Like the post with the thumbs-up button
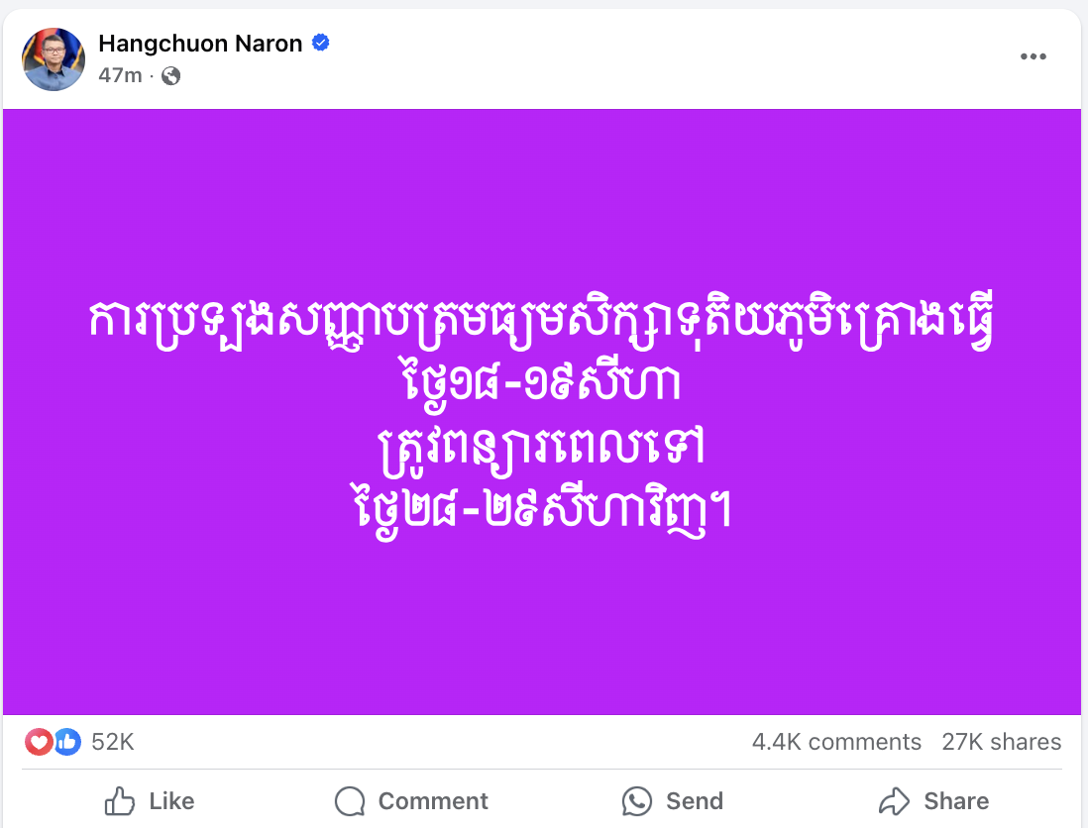1088x828 pixels. (x=150, y=800)
